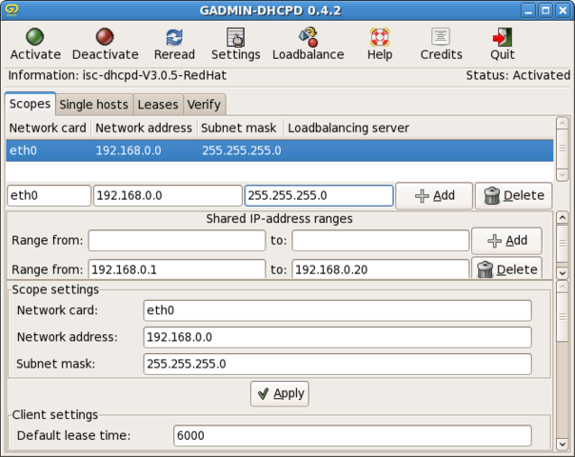Screen dimensions: 575x457
Task: Click the red Deactivate icon
Action: [x=105, y=37]
